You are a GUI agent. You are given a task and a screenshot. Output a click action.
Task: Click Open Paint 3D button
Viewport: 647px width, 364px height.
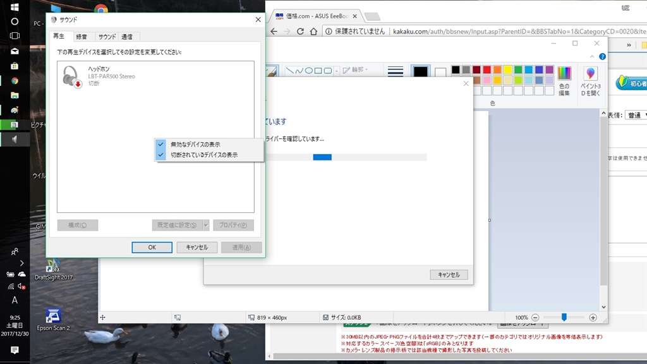pos(591,81)
